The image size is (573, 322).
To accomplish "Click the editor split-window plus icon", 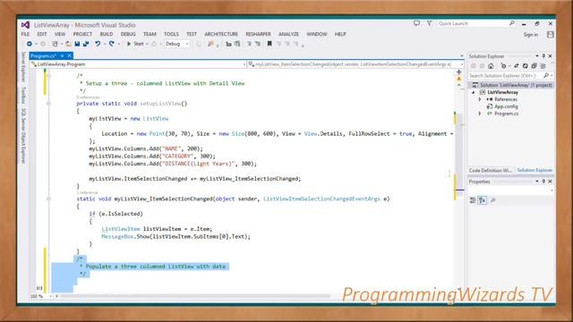I will [458, 72].
